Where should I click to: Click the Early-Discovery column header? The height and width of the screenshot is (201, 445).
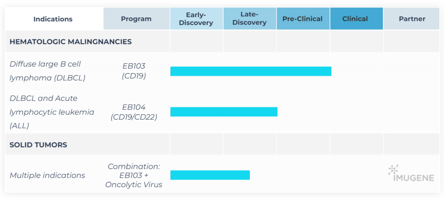point(196,19)
